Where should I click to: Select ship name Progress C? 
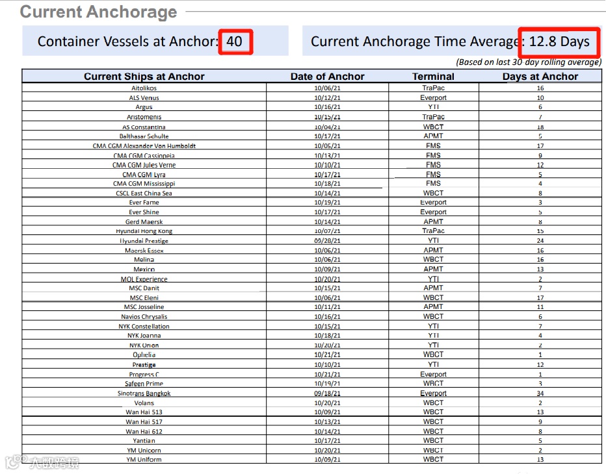pos(144,374)
